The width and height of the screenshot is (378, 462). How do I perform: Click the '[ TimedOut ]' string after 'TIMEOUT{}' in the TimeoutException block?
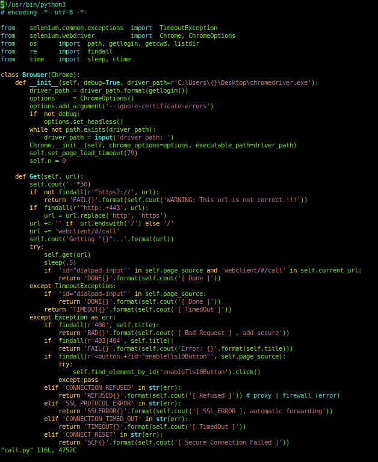(203, 309)
